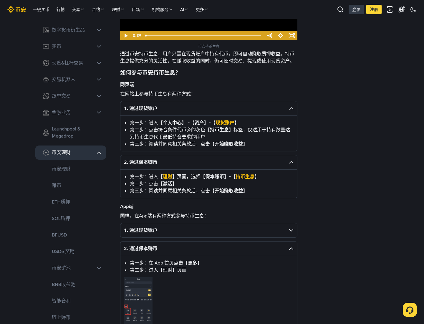
Task: Collapse the 币安理财 sidebar section chevron
Action: (99, 153)
